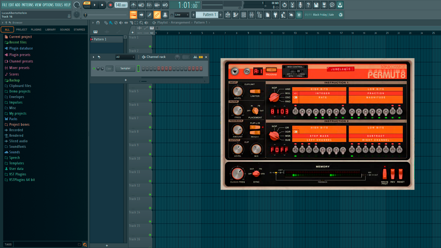Switch to the PLUGINS browser tab

pos(36,30)
